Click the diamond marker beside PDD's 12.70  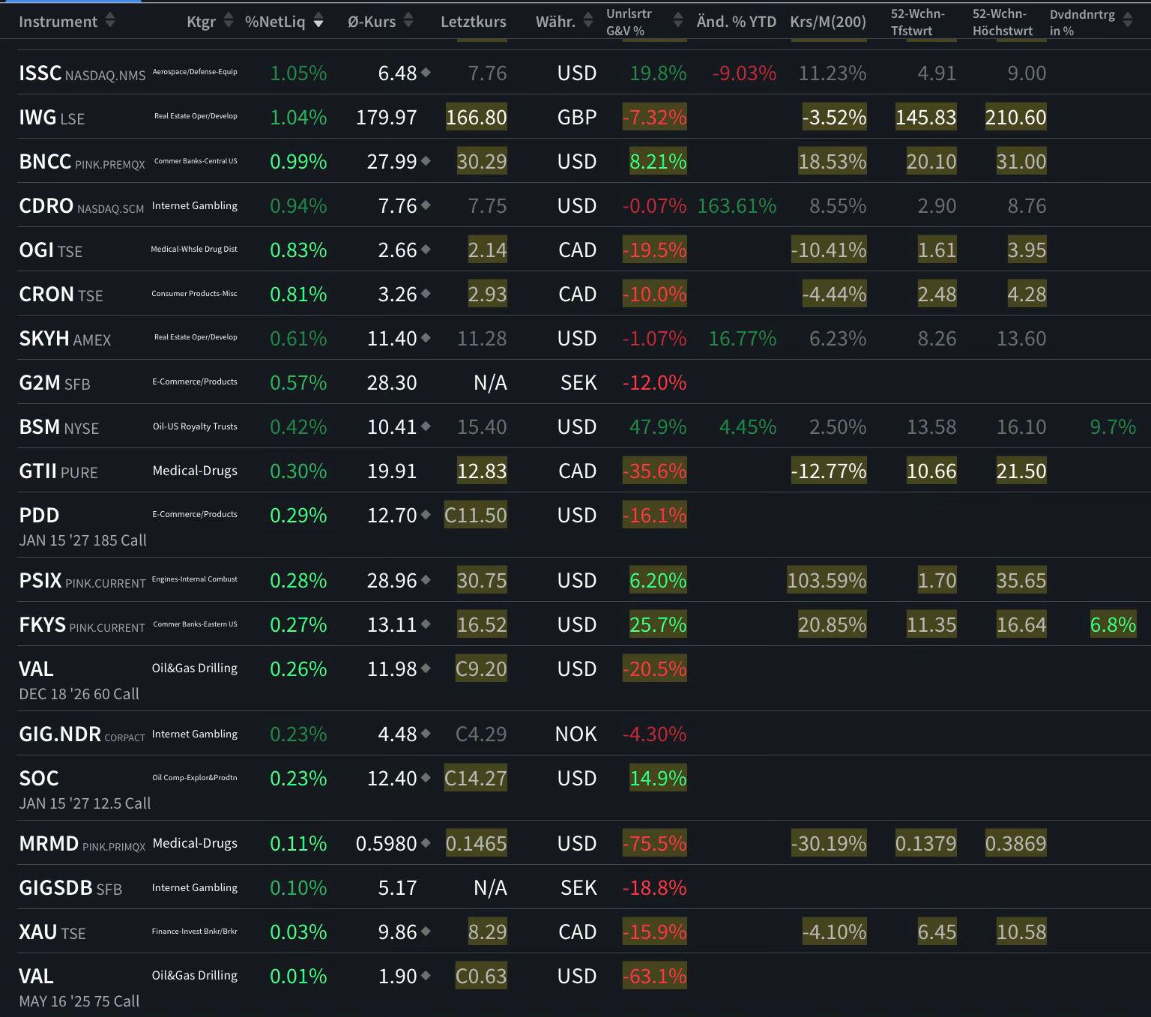tap(426, 515)
